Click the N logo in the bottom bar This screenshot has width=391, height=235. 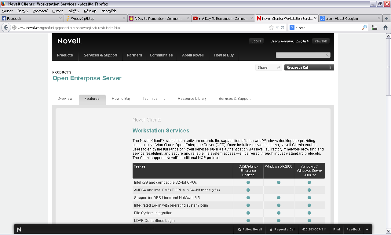(19, 230)
